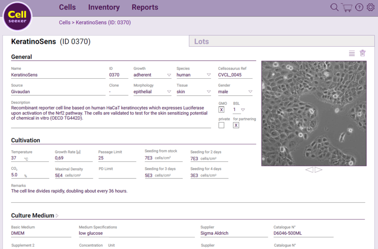Click the Inventory navigation item
378x249 pixels.
click(104, 7)
